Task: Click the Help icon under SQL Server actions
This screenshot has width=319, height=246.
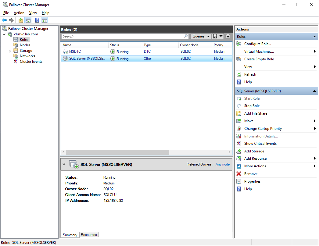Action: [x=239, y=189]
